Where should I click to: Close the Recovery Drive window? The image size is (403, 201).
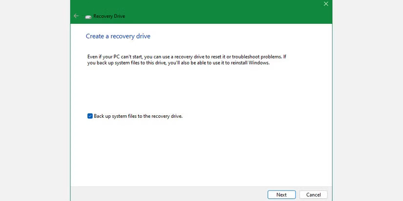326,4
